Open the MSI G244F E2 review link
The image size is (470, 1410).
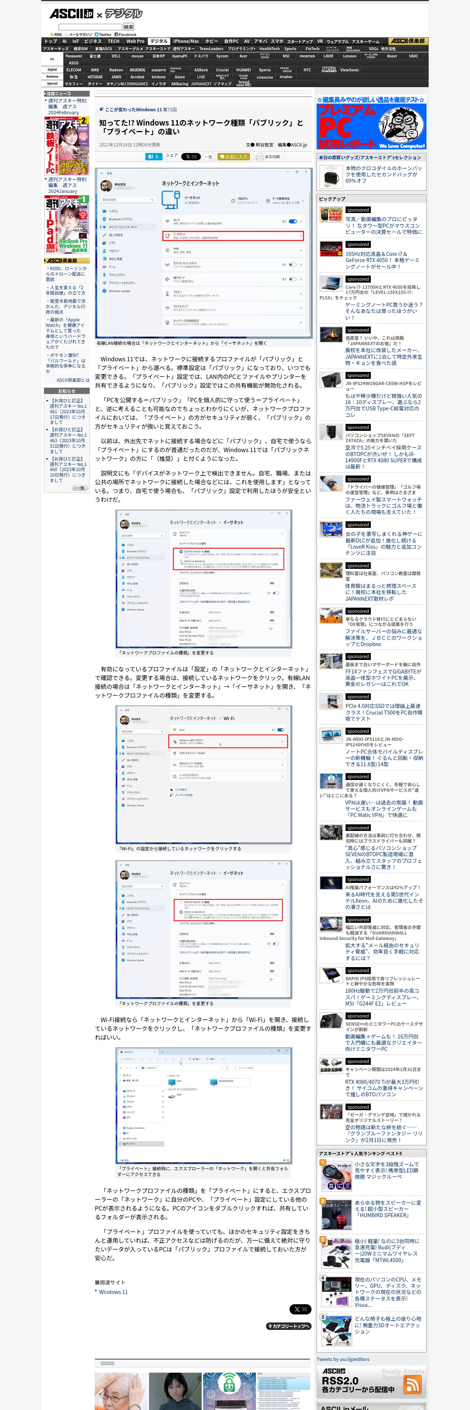[x=382, y=997]
